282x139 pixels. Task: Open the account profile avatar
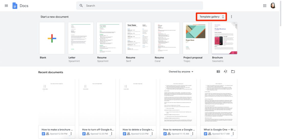click(x=273, y=6)
